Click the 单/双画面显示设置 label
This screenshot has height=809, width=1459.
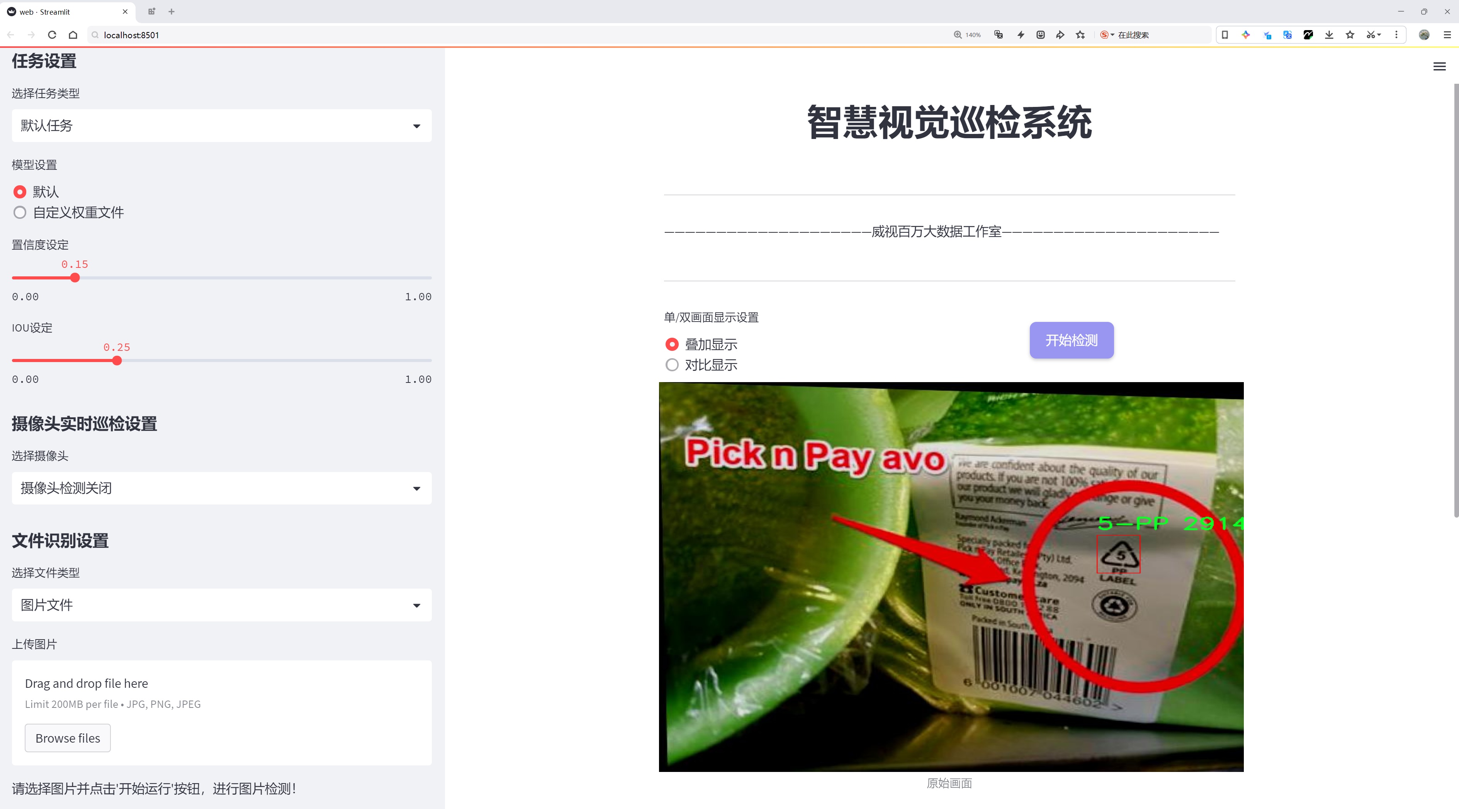712,317
